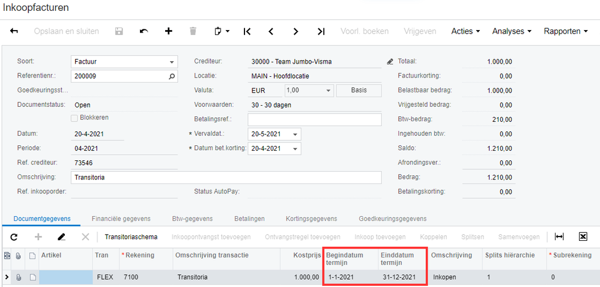Open the Datum bet.korting date picker
Image resolution: width=600 pixels, height=287 pixels.
pos(295,149)
